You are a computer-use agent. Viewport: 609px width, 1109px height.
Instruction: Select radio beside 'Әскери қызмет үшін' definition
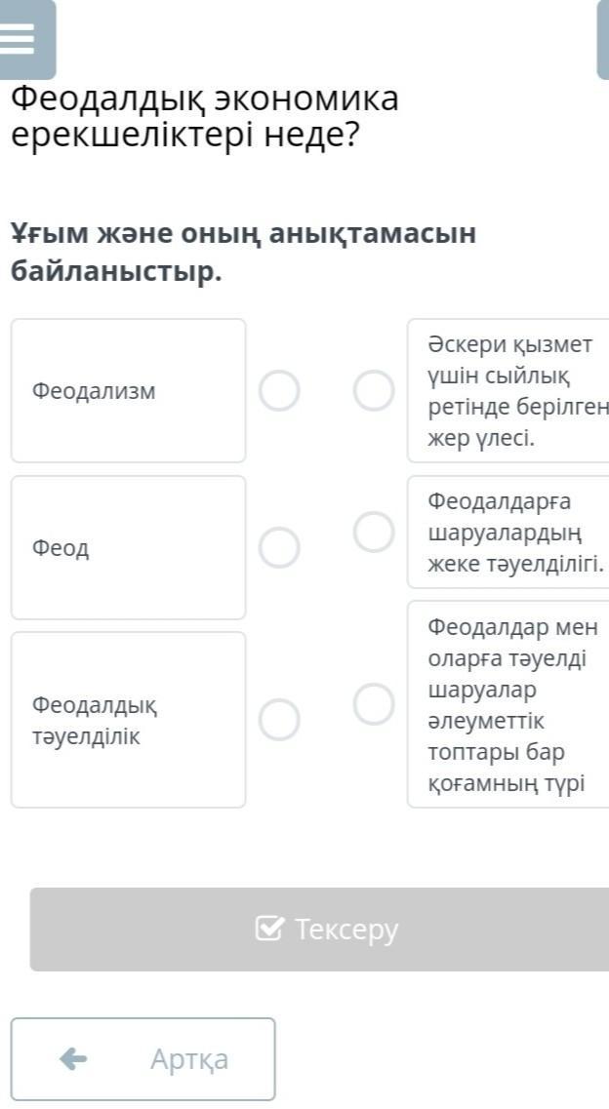[x=374, y=391]
